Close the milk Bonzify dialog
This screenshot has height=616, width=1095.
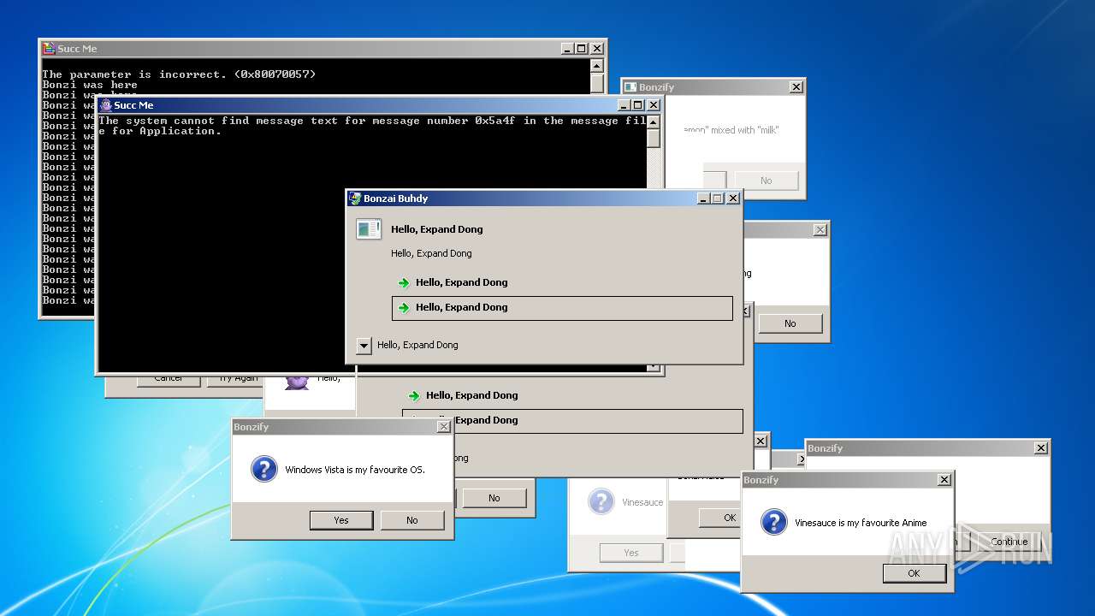point(796,87)
